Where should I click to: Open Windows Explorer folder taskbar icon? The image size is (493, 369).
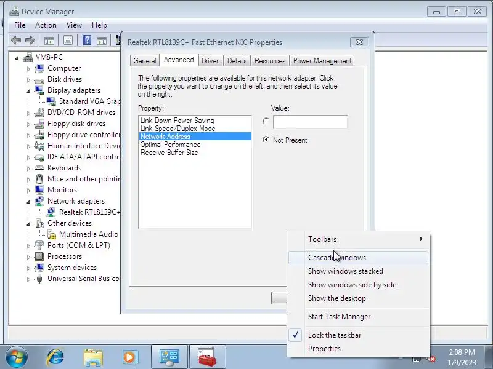93,357
